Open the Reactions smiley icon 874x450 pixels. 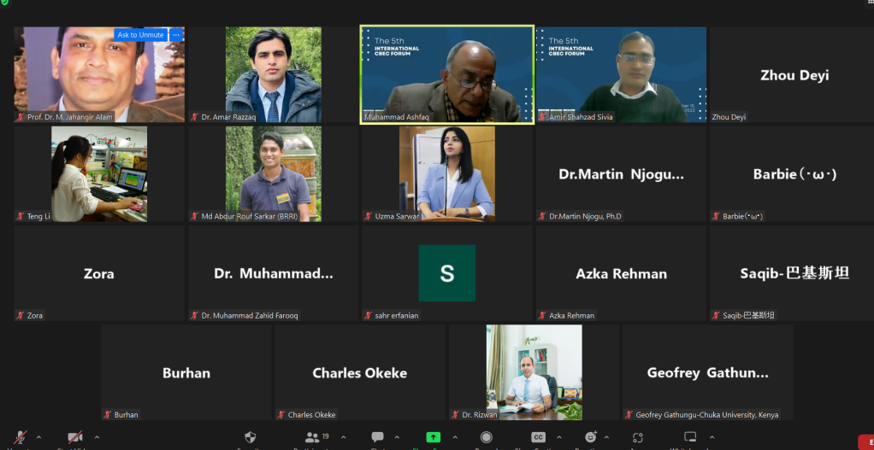click(x=590, y=437)
